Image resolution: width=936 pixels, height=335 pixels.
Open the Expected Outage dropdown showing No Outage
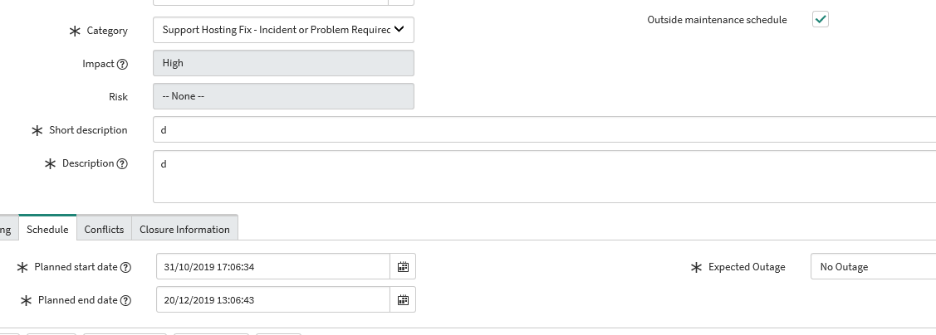click(x=873, y=266)
